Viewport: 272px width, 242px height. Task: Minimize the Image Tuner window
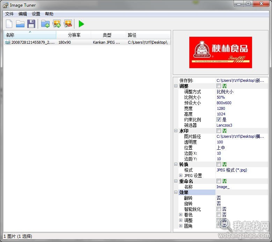(239, 3)
